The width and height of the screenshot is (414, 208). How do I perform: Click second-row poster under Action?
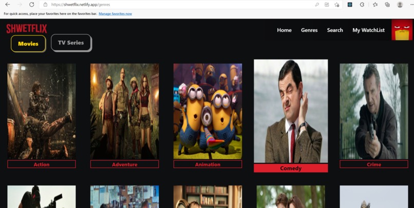[x=42, y=197]
